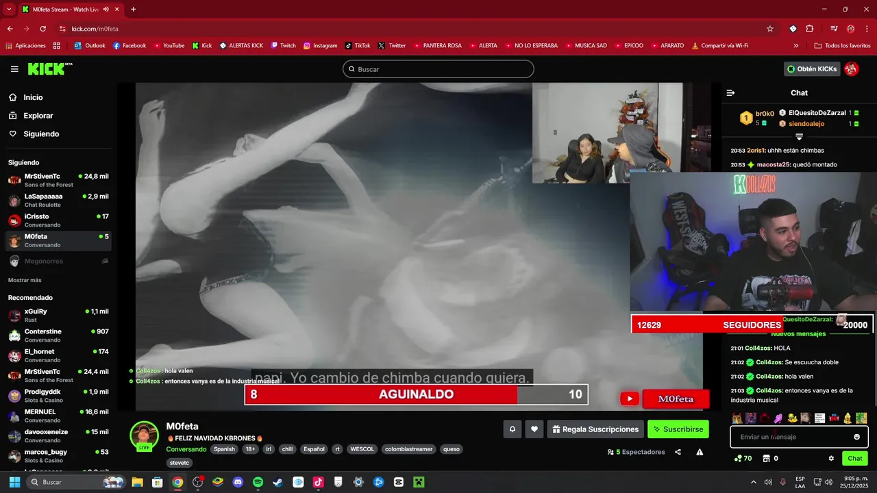Open the ALERTAS KICK bookmark

pos(241,46)
